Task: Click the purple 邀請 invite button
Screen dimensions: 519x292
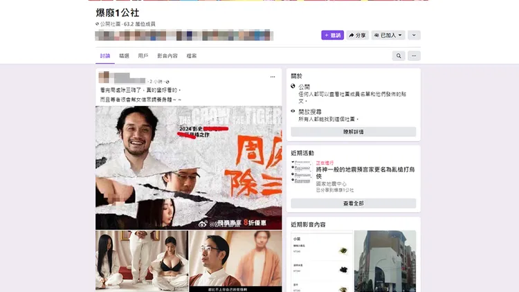Action: (332, 35)
